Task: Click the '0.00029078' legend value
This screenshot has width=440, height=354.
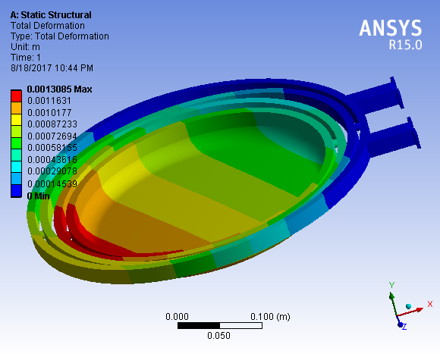Action: 52,171
